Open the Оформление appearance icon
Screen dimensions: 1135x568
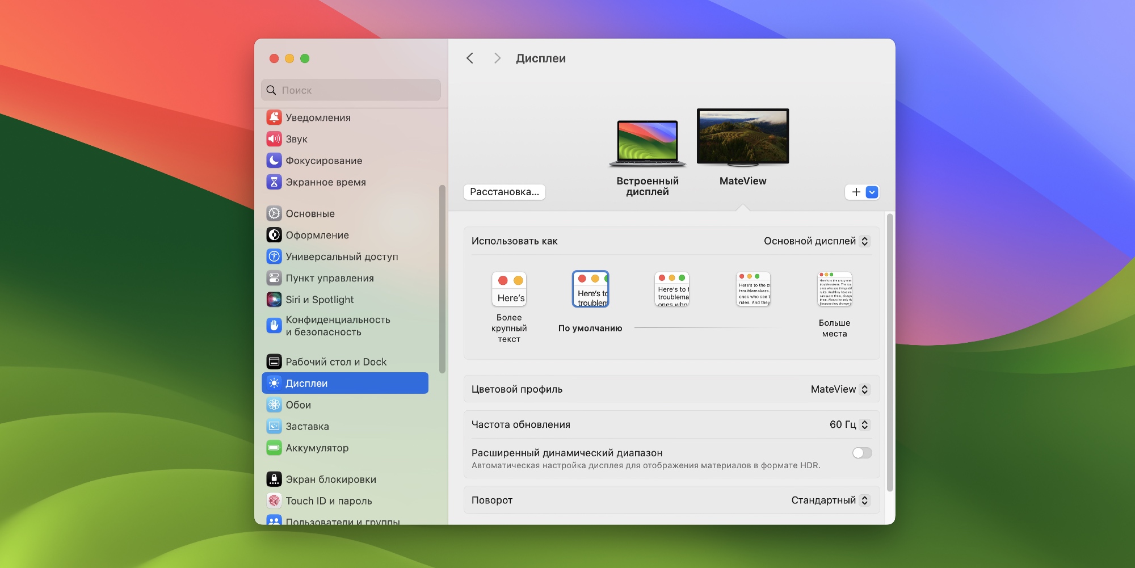coord(274,235)
